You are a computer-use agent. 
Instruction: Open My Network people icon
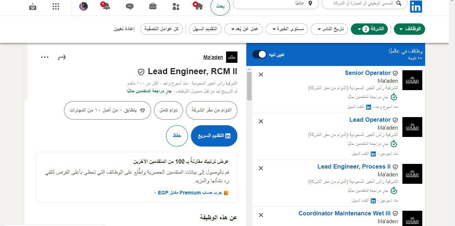pyautogui.click(x=176, y=6)
